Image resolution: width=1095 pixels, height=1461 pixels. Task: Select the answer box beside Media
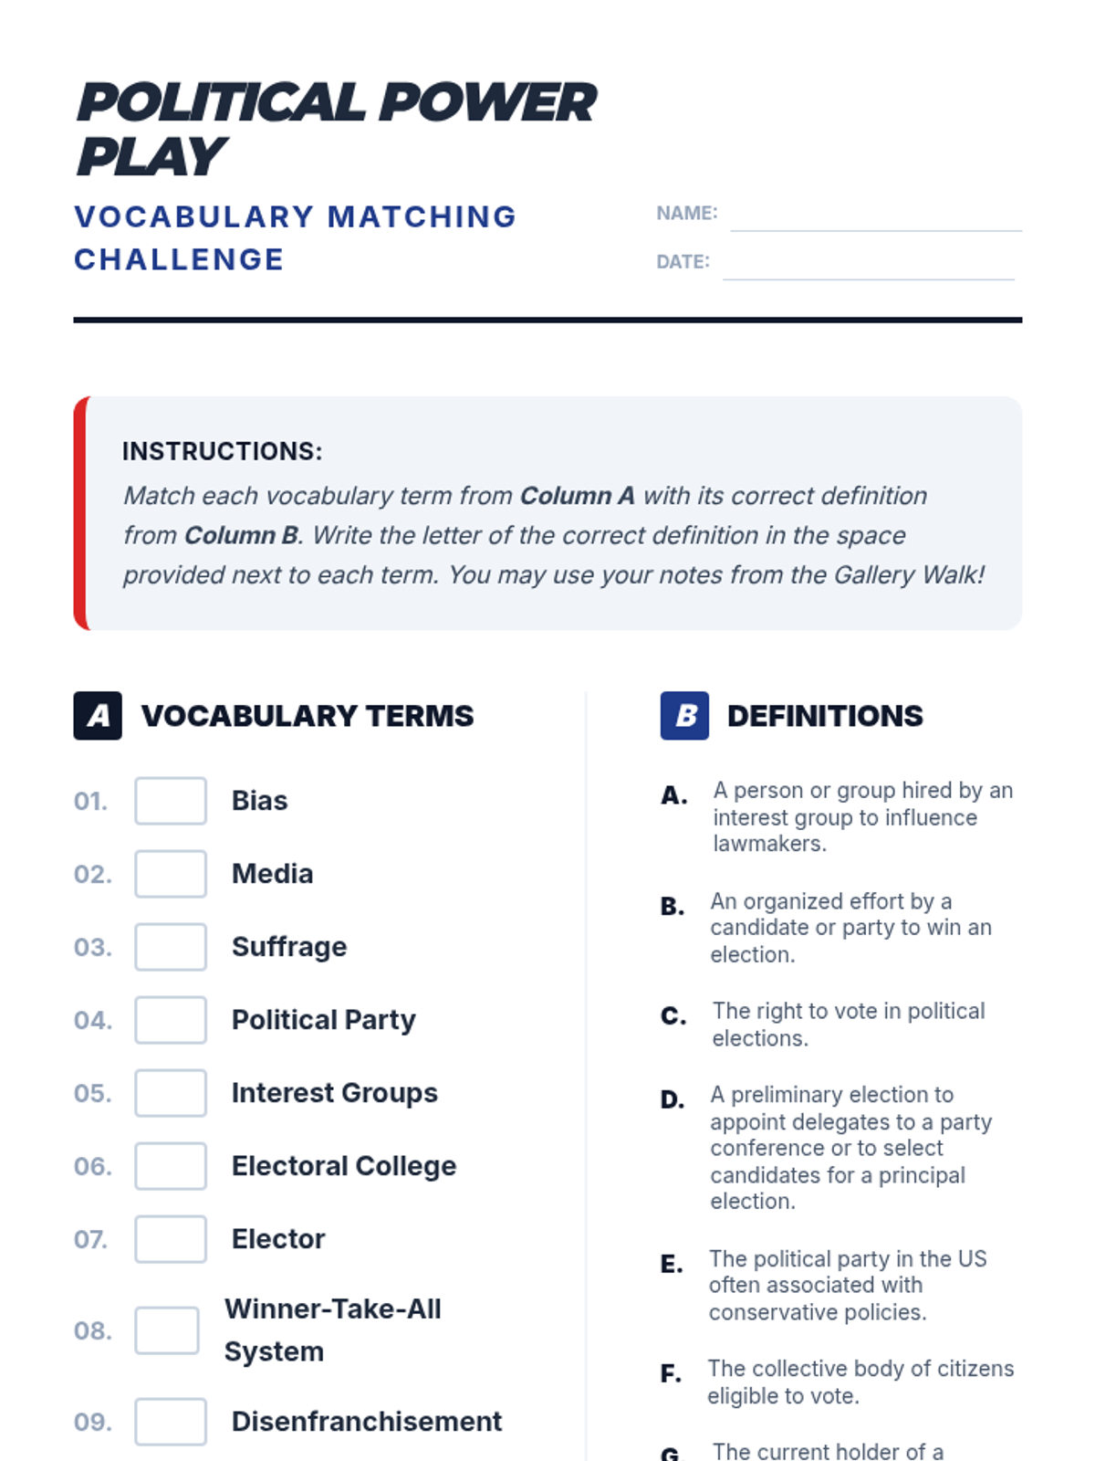pos(171,874)
